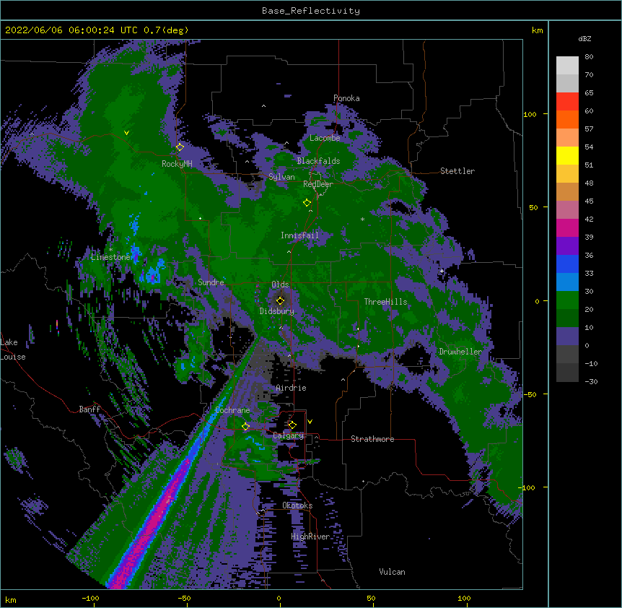Image resolution: width=622 pixels, height=608 pixels.
Task: Click the Didsbury label
Action: click(x=277, y=311)
